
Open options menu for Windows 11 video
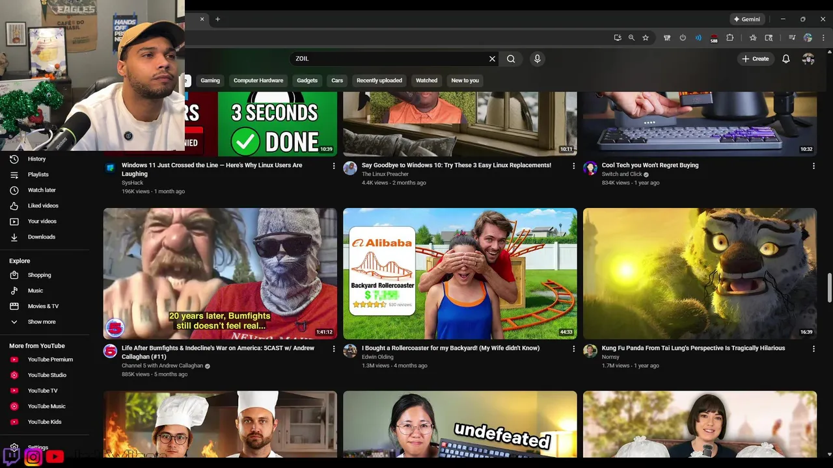(x=334, y=166)
